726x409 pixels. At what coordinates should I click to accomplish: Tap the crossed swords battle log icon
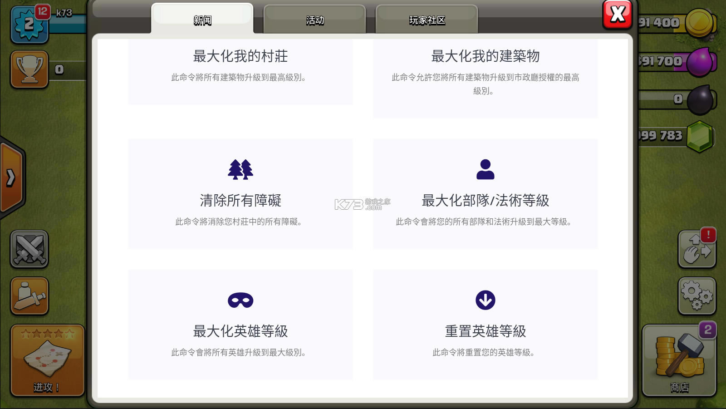click(29, 249)
